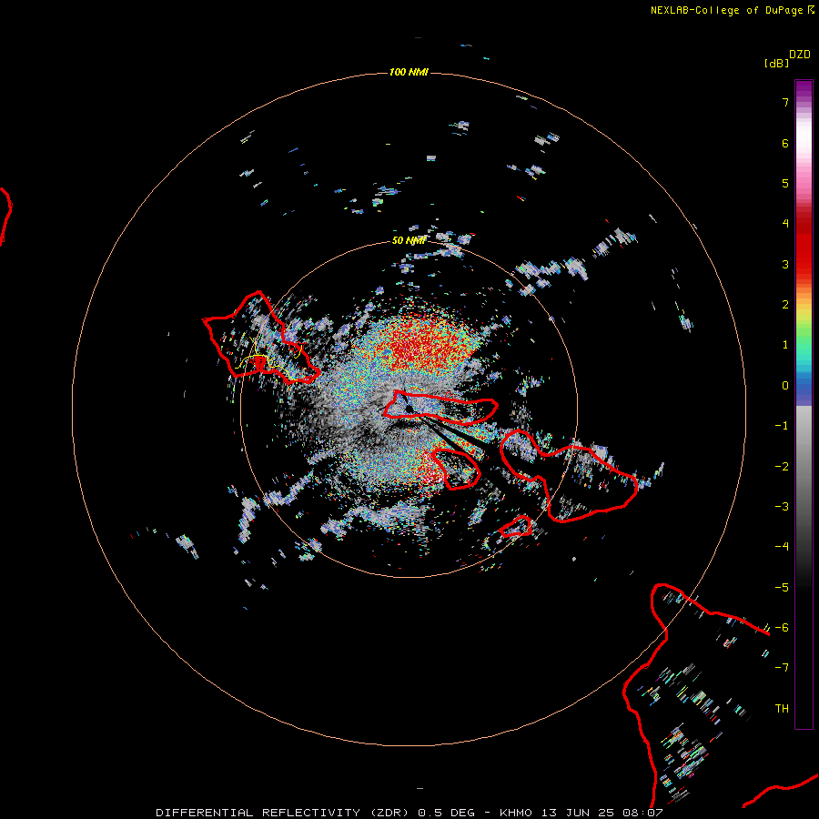Click the 50 NMI range ring label
This screenshot has height=819, width=819.
409,240
